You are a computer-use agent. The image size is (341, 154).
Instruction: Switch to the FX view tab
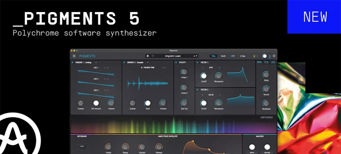click(x=233, y=56)
